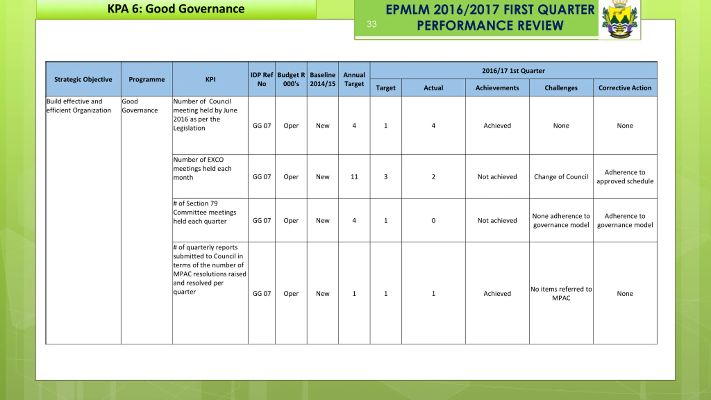Click 'GG 07' in the Section 79 row
This screenshot has width=711, height=400.
click(x=262, y=221)
